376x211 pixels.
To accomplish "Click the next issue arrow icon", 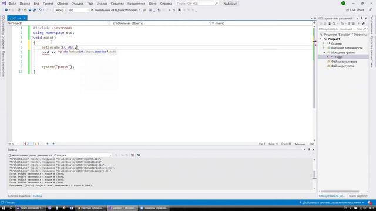I will point(53,144).
